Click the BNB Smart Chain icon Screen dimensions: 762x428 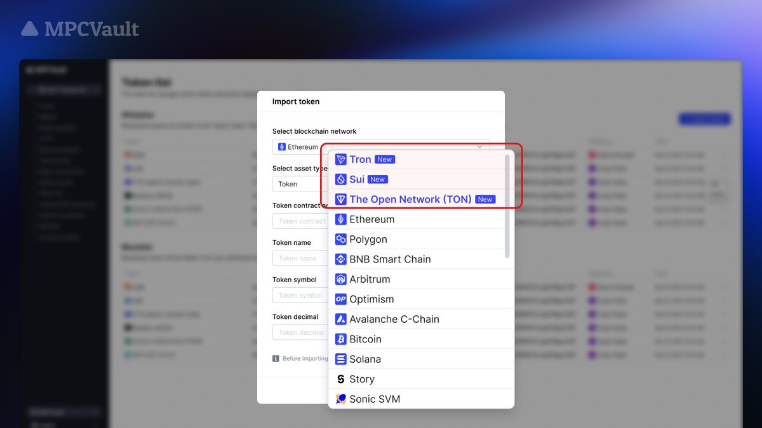340,259
